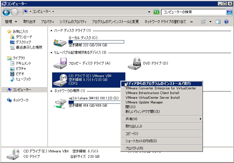The width and height of the screenshot is (234, 163).
Task: Open the recent pages dropdown beside the nav arrows
Action: 20,12
